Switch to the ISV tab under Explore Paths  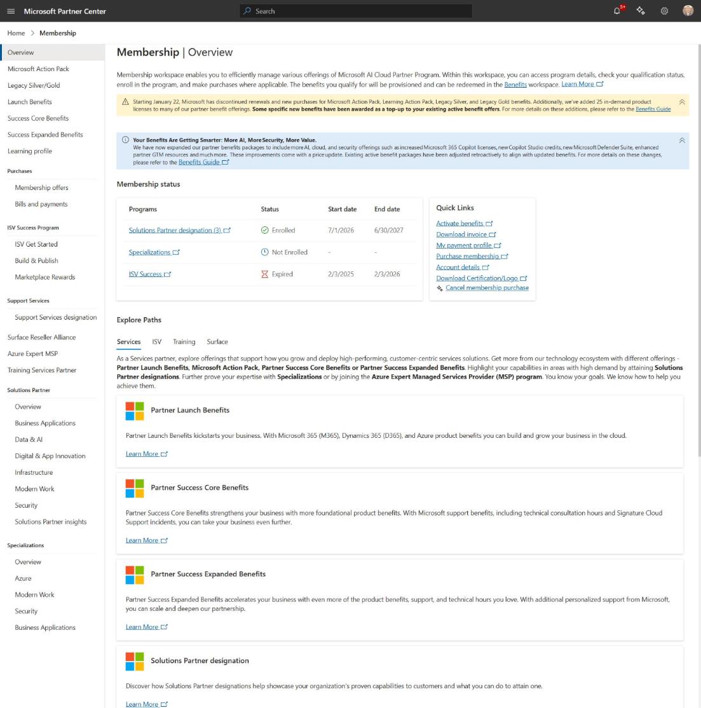[156, 342]
